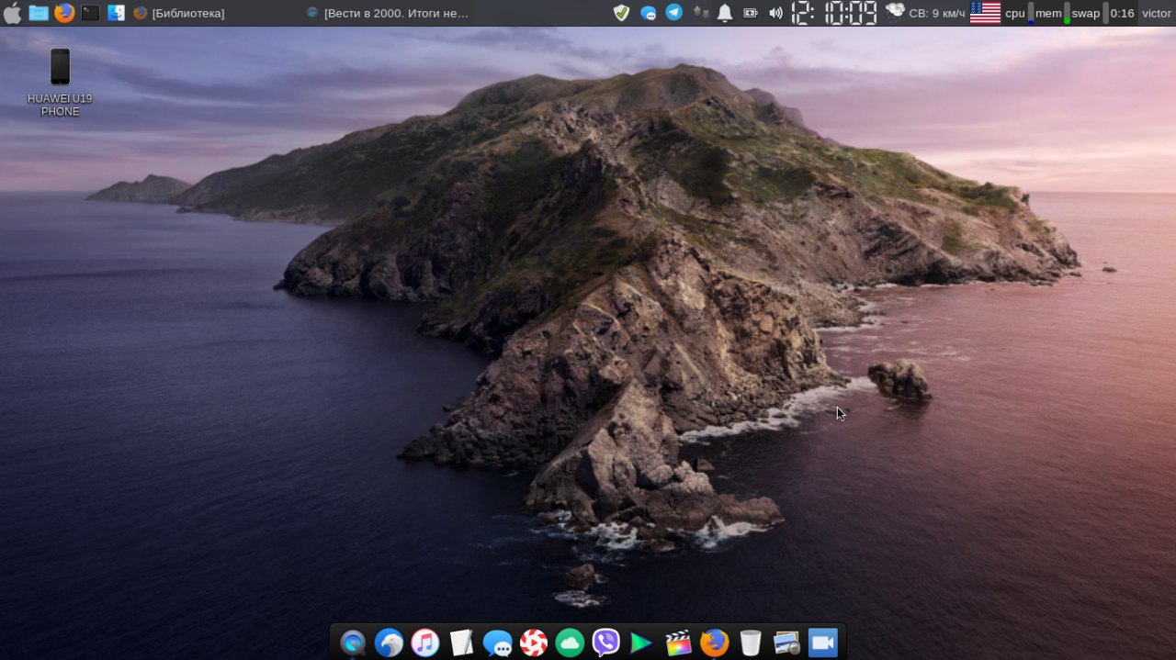Open the volume speaker control

click(775, 13)
